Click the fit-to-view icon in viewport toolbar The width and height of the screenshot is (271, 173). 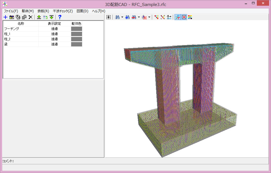pyautogui.click(x=109, y=17)
